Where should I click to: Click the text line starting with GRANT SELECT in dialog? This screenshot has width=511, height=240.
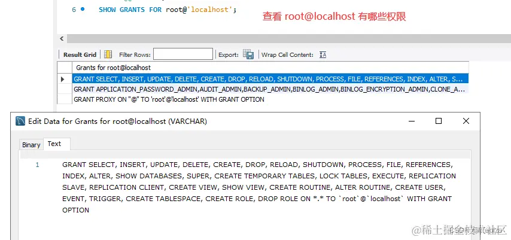257,165
